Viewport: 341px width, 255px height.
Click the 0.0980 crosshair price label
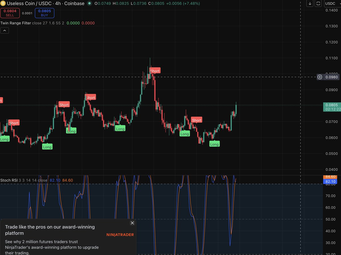[331, 77]
